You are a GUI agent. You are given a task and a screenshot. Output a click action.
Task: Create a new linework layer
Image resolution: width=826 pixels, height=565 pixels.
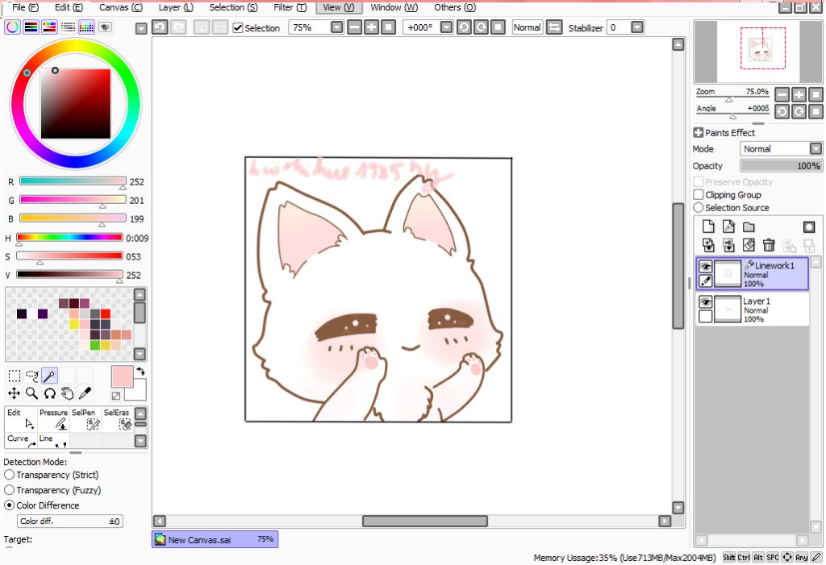coord(728,226)
